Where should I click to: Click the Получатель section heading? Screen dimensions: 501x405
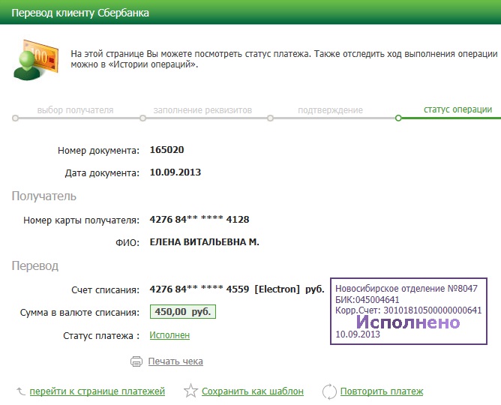click(44, 196)
